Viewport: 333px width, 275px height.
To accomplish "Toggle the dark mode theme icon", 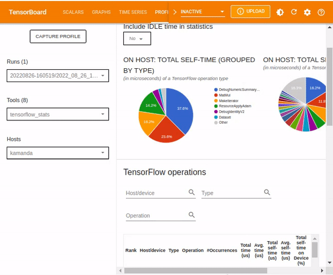I will click(x=280, y=12).
